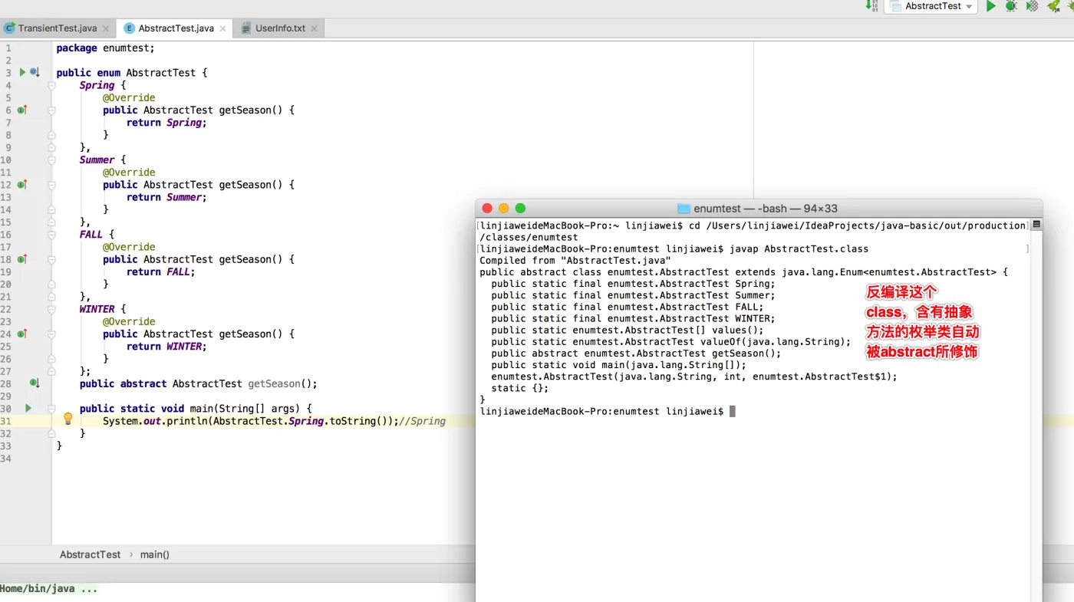Click the run gutter arrow beside main on line 30
The width and height of the screenshot is (1074, 602).
click(28, 408)
